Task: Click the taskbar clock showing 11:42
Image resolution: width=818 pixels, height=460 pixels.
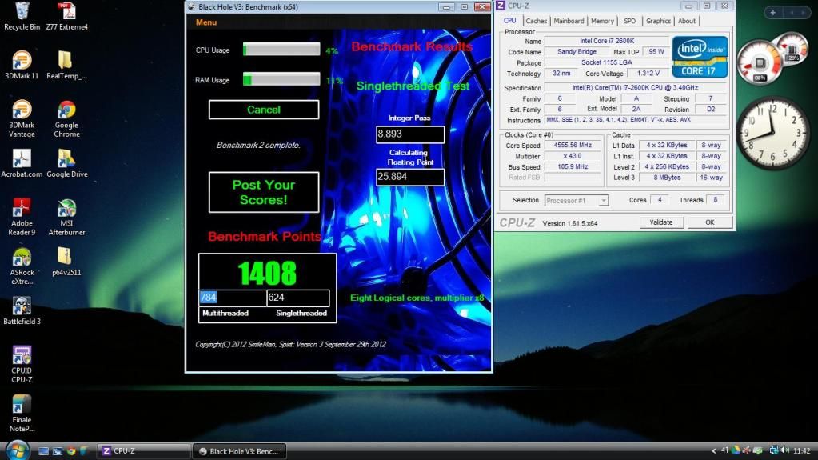Action: (x=802, y=450)
